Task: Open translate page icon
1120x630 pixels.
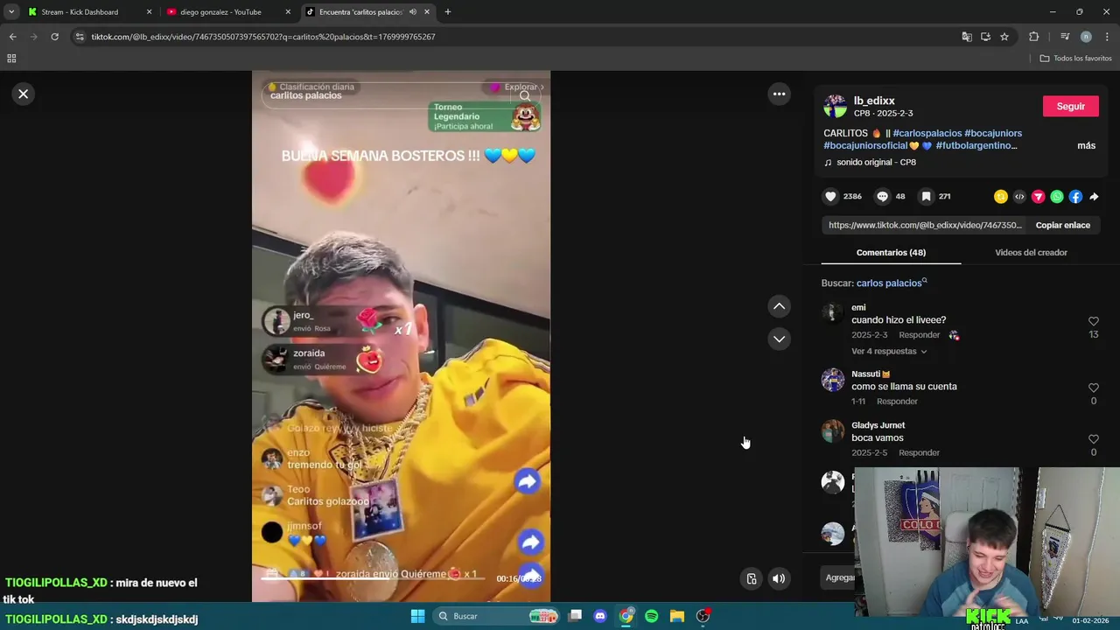Action: (967, 37)
